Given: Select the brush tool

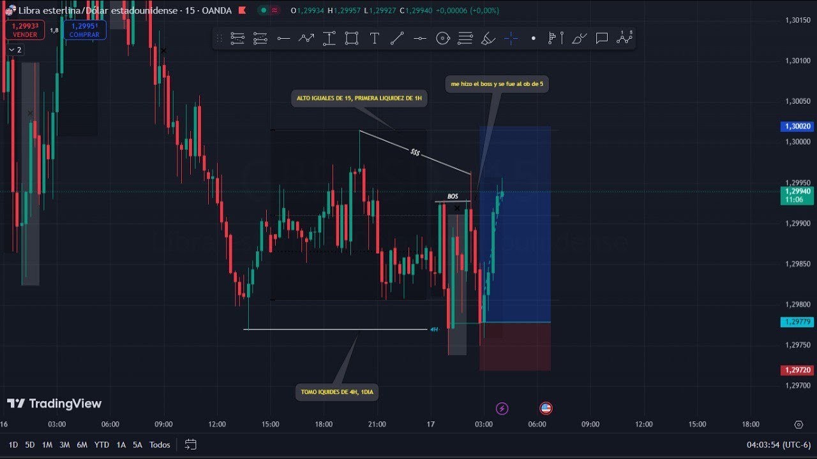Looking at the screenshot, I should click(x=579, y=38).
